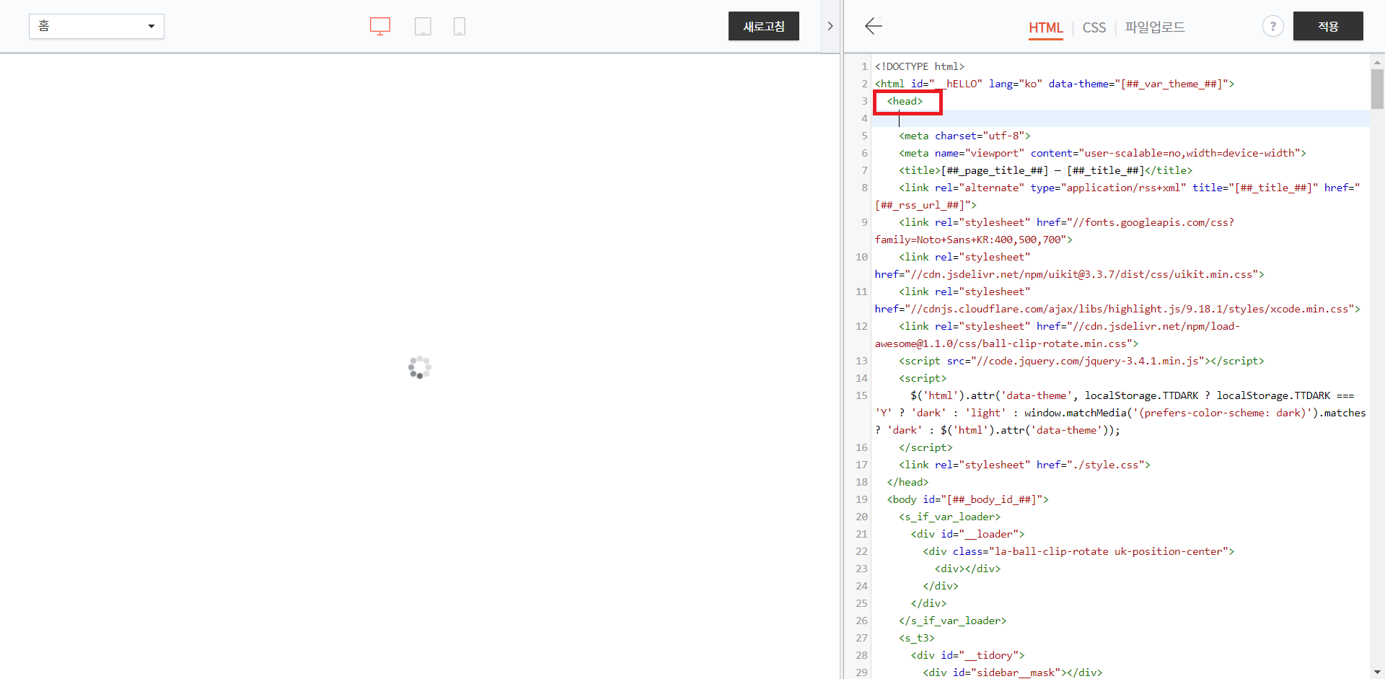1385x679 pixels.
Task: Click the scrollbar down arrow in editor
Action: click(1377, 672)
